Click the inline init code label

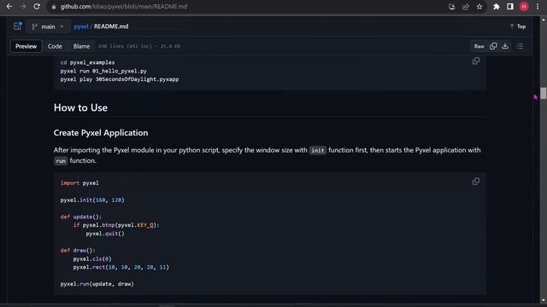tap(318, 150)
